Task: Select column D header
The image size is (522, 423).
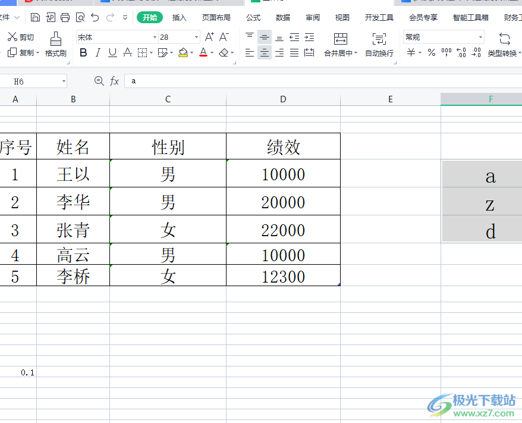Action: (284, 99)
